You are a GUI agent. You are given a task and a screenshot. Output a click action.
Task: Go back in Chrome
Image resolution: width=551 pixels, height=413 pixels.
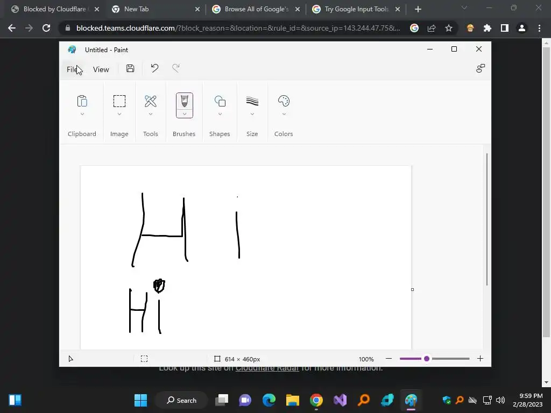(12, 28)
